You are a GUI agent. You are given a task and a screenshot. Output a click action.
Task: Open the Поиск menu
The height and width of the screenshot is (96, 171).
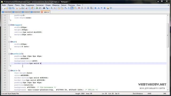coord(17,5)
